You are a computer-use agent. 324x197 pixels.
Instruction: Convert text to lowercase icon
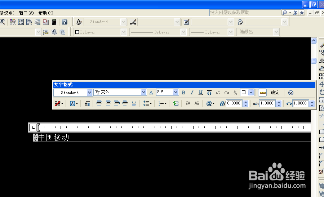coord(197,103)
